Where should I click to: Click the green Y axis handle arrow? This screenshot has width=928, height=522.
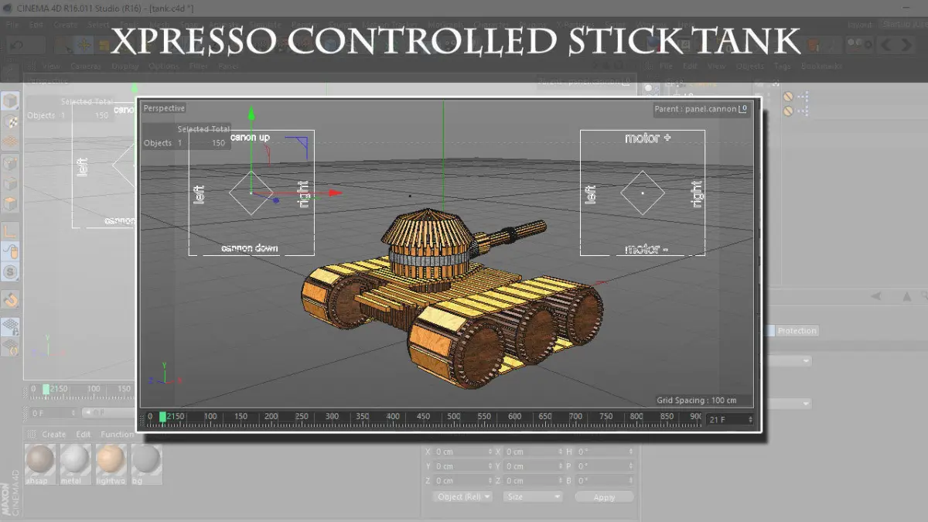pyautogui.click(x=251, y=114)
